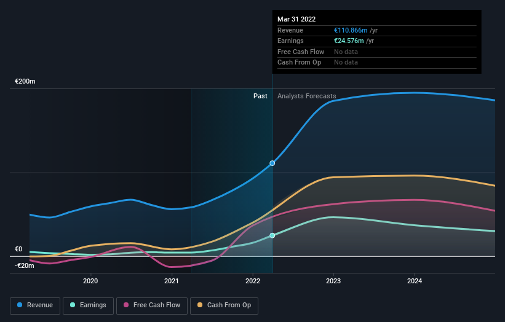Toggle the Free Cash Flow legend button
This screenshot has width=505, height=322.
point(152,305)
